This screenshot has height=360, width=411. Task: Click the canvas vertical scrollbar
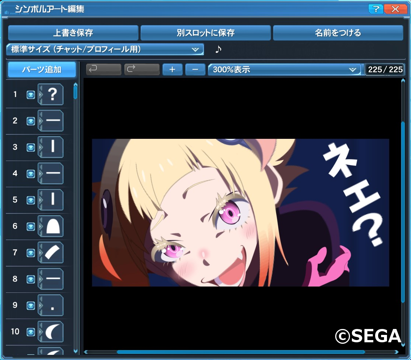coord(403,212)
